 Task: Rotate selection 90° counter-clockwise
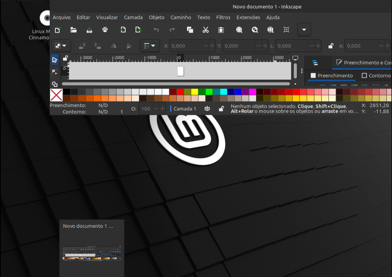click(x=82, y=46)
